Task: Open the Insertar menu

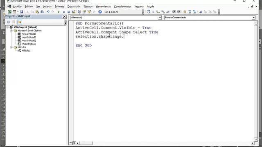Action: [47, 7]
